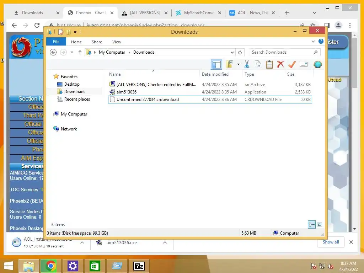Image resolution: width=364 pixels, height=273 pixels.
Task: Click the Quick Access properties icon
Action: pos(61,32)
